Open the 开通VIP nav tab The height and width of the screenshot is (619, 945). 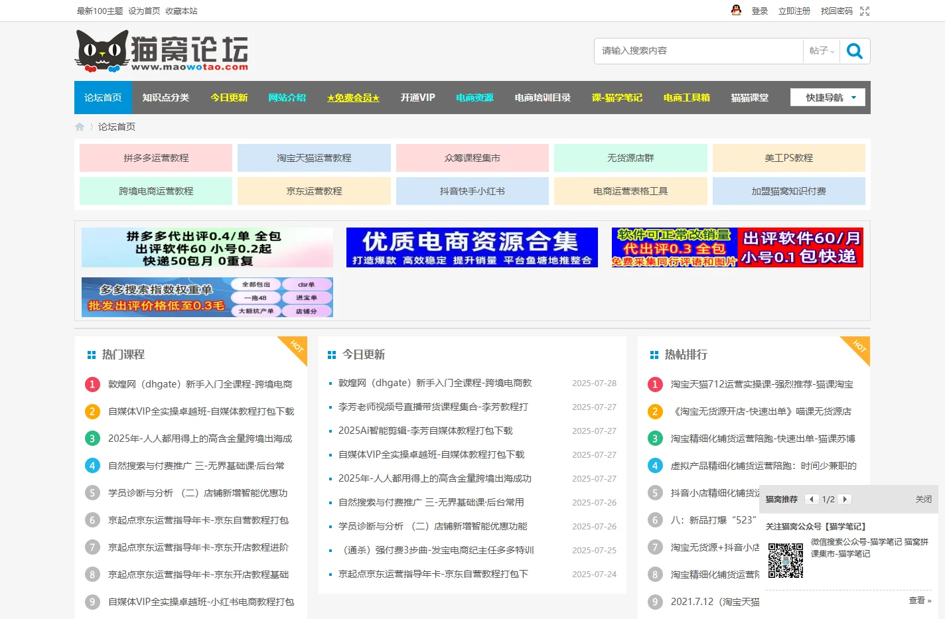pos(418,98)
